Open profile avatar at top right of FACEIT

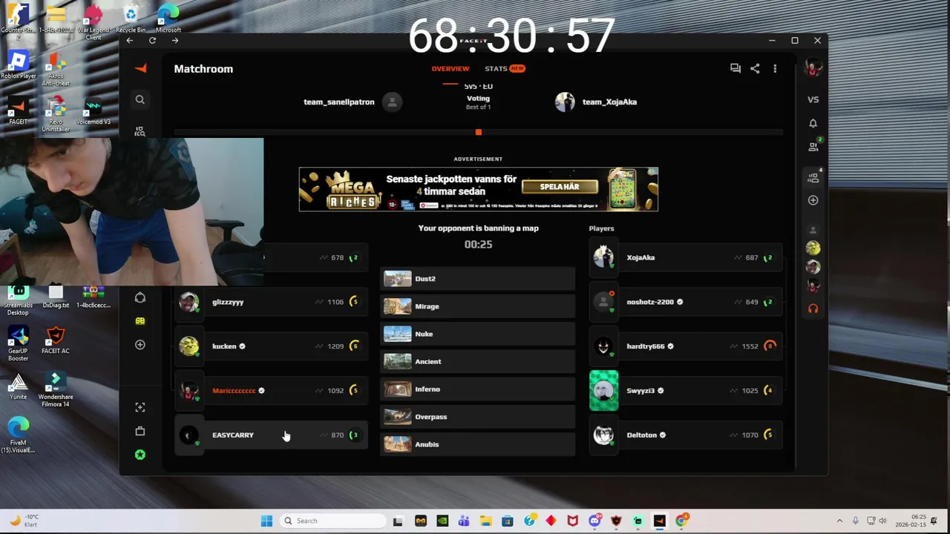point(813,68)
